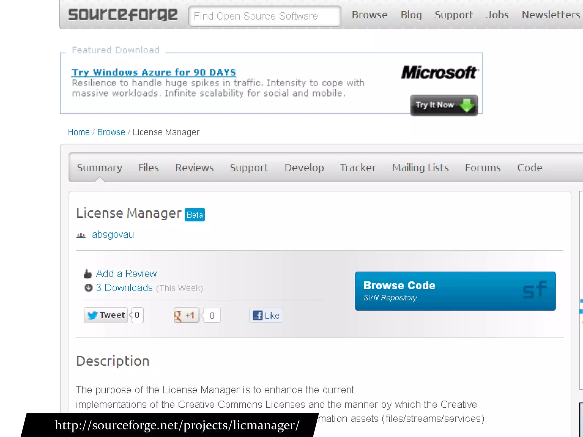Viewport: 583px width, 437px height.
Task: Open the Add a Review link
Action: (x=126, y=273)
